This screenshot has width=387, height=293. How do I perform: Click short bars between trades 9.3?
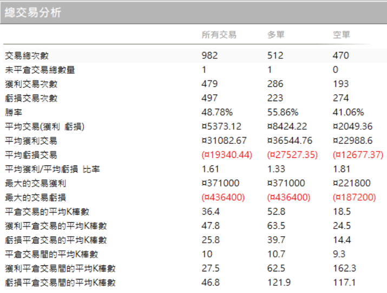[x=339, y=254]
